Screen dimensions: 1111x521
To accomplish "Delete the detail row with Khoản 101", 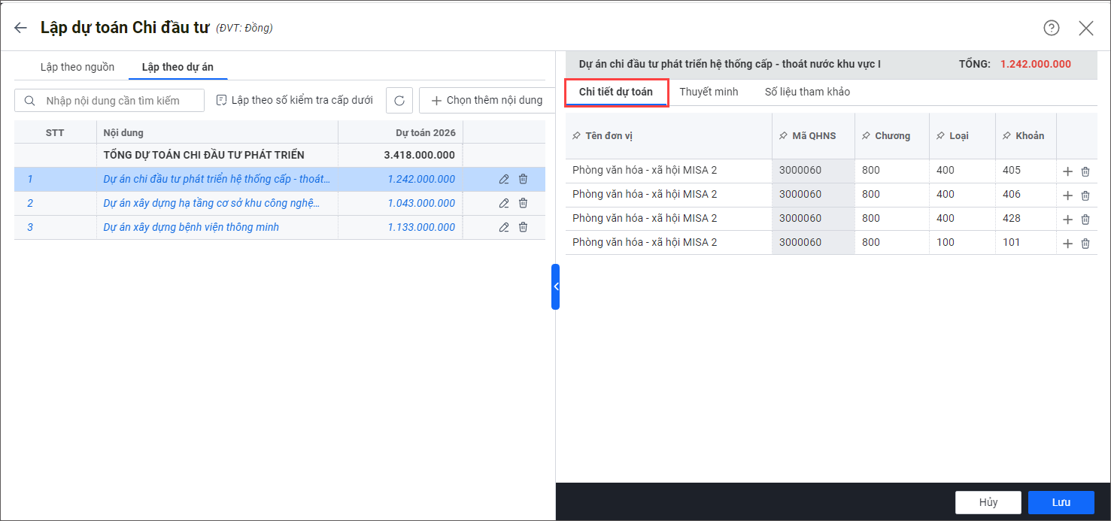I will (1085, 244).
